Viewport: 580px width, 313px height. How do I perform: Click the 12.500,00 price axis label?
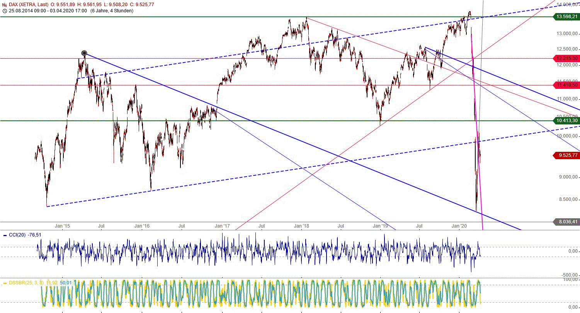coord(566,49)
